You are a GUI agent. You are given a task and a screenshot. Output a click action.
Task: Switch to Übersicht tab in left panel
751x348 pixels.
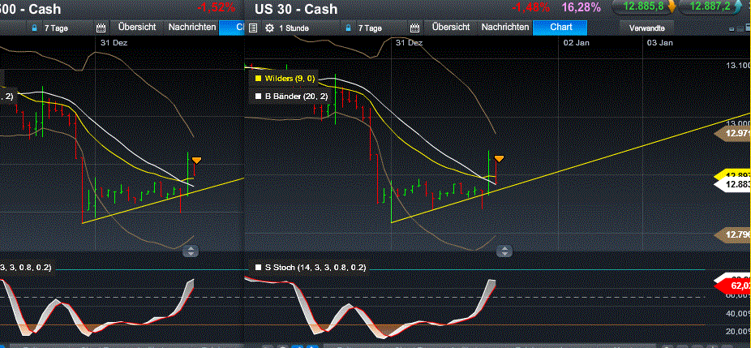coord(137,28)
